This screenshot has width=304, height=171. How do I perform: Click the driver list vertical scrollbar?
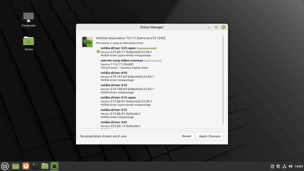pyautogui.click(x=223, y=80)
